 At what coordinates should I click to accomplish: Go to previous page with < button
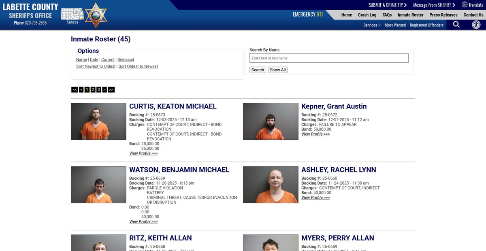pyautogui.click(x=81, y=89)
